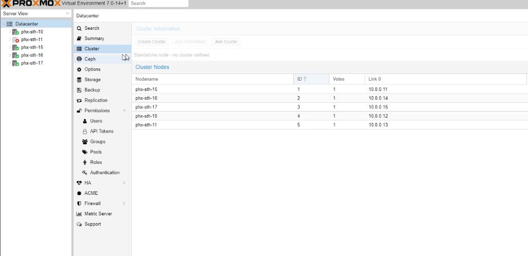Click the Replication arrows icon

(x=79, y=100)
